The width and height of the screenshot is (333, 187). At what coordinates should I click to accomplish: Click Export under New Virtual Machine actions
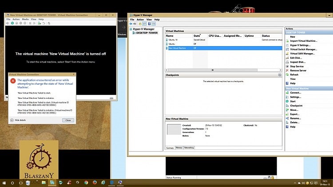pyautogui.click(x=295, y=114)
